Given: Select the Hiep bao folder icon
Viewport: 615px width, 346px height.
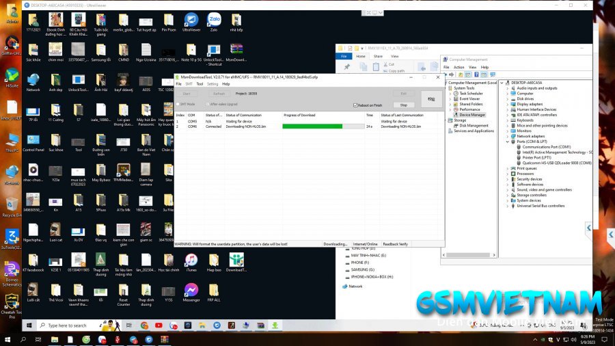Looking at the screenshot, I should pyautogui.click(x=214, y=263).
